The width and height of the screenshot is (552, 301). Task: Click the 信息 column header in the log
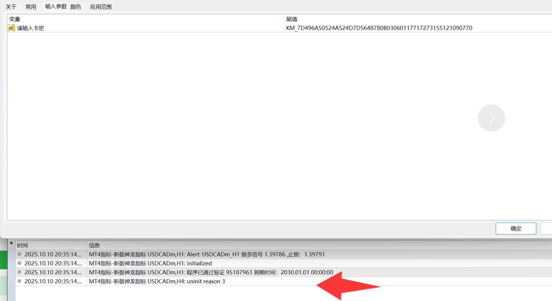(94, 245)
